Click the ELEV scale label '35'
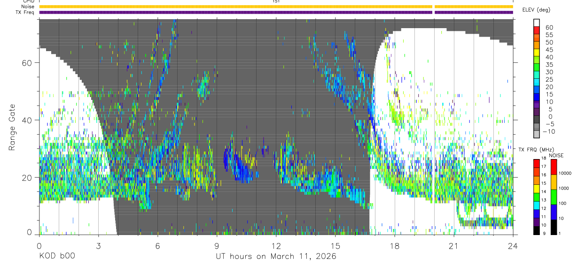Image resolution: width=577 pixels, height=266 pixels. [x=549, y=64]
